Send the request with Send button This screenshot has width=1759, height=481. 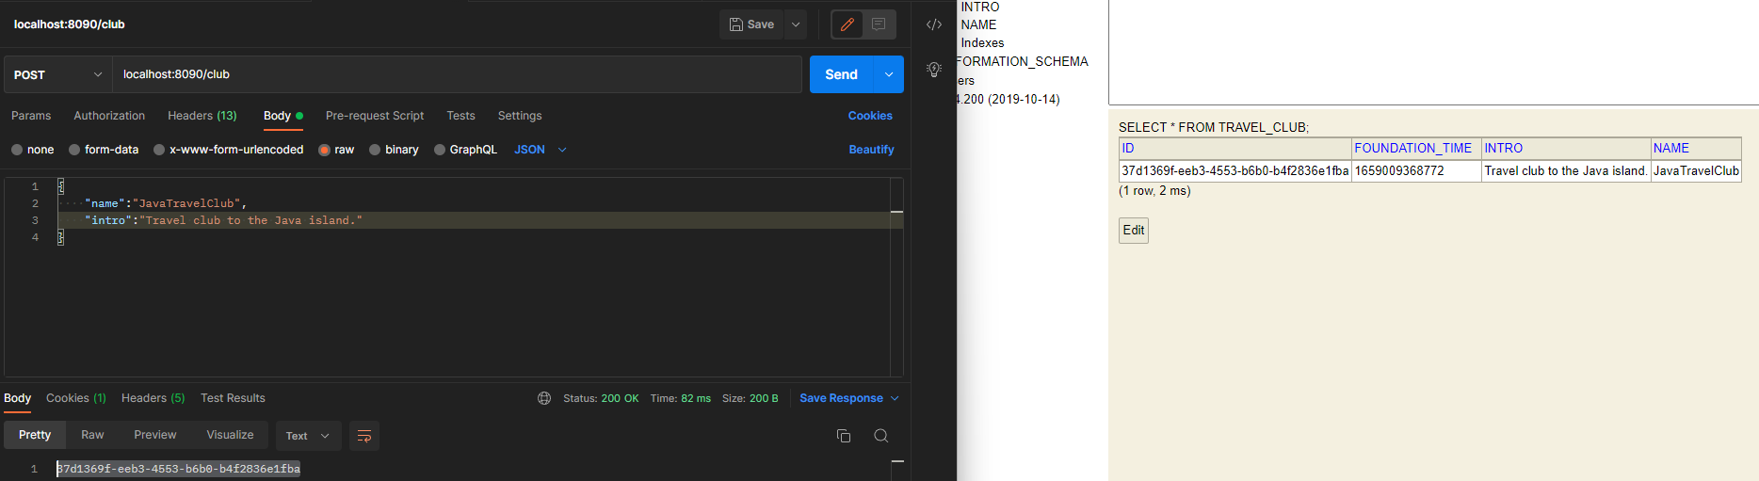tap(842, 74)
